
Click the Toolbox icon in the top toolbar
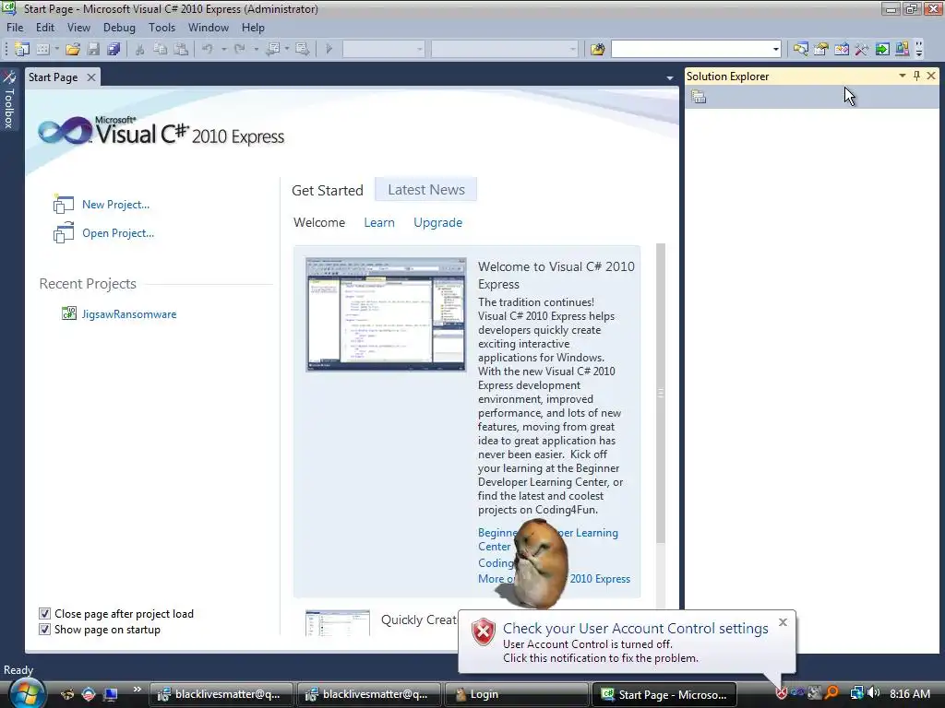[862, 49]
